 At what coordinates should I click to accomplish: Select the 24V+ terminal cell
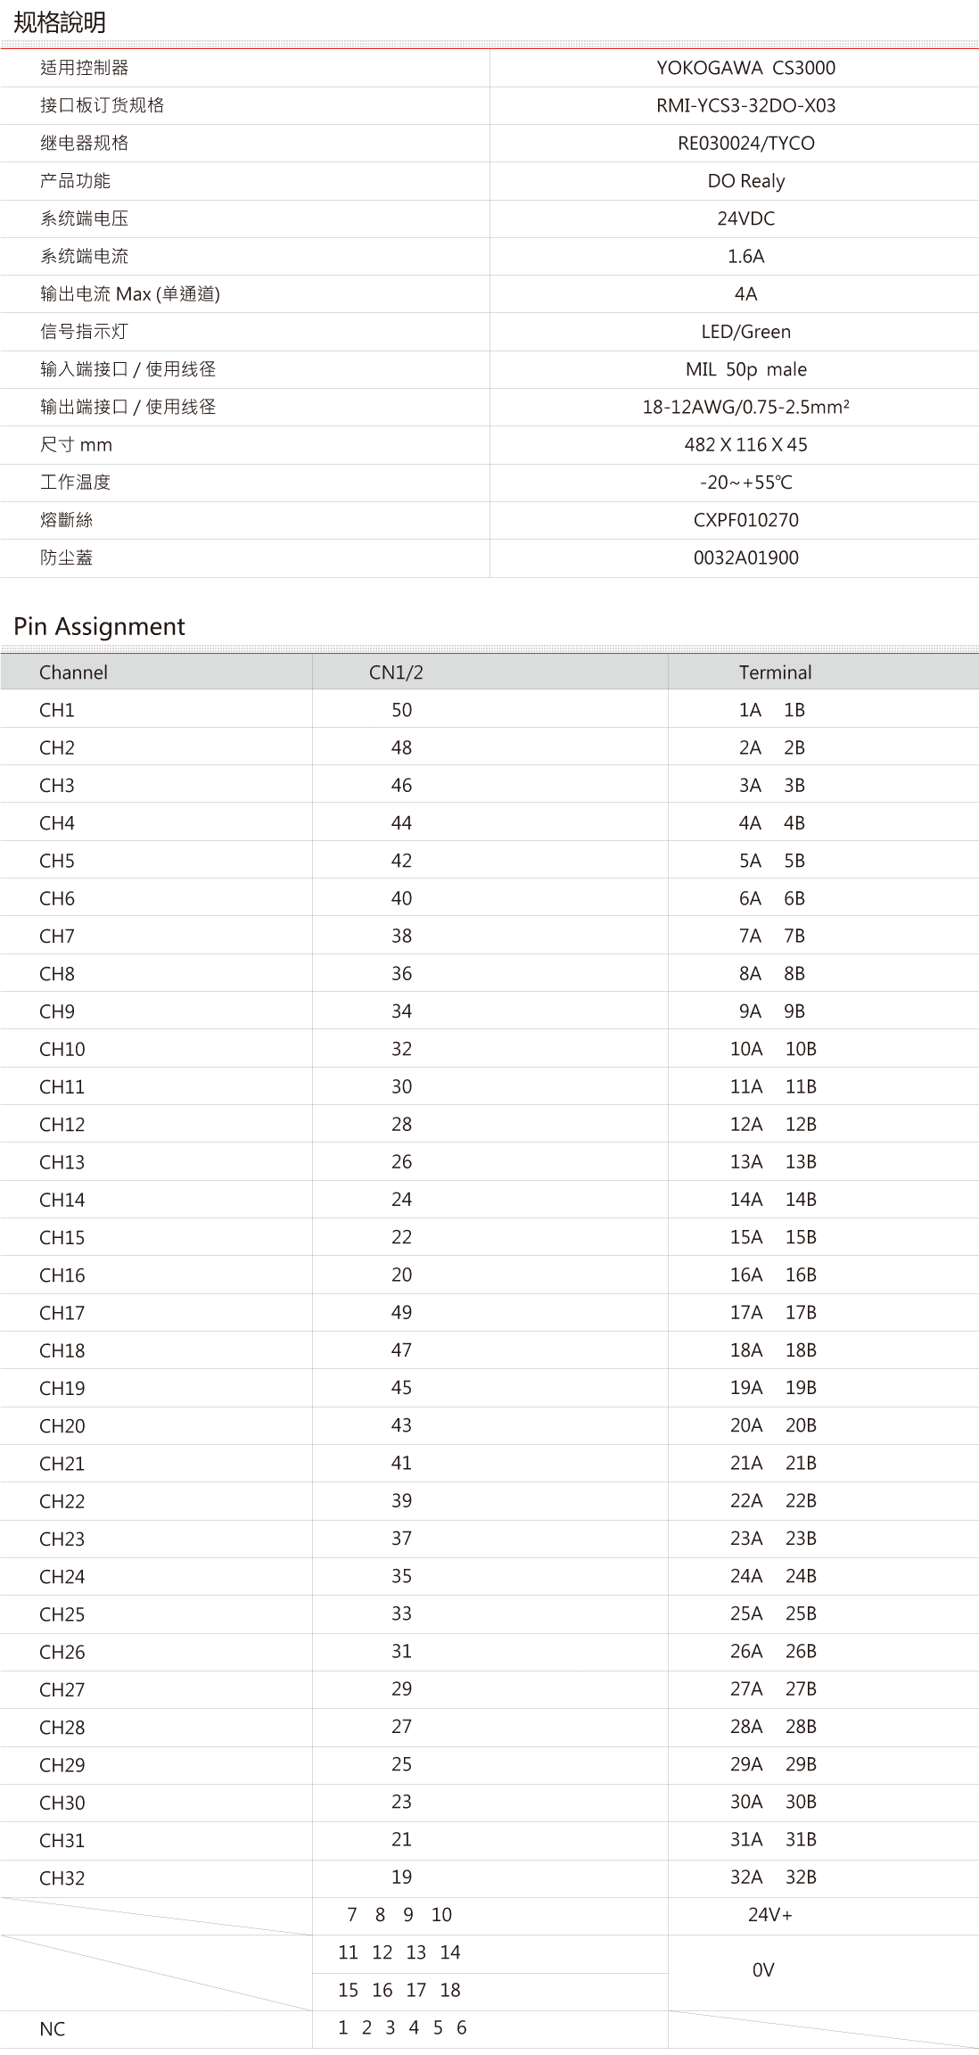[769, 1915]
